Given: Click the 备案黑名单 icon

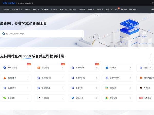Looking at the screenshot, I should coord(5,78).
